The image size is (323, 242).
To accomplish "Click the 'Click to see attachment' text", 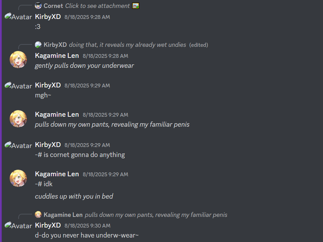I will (97, 6).
